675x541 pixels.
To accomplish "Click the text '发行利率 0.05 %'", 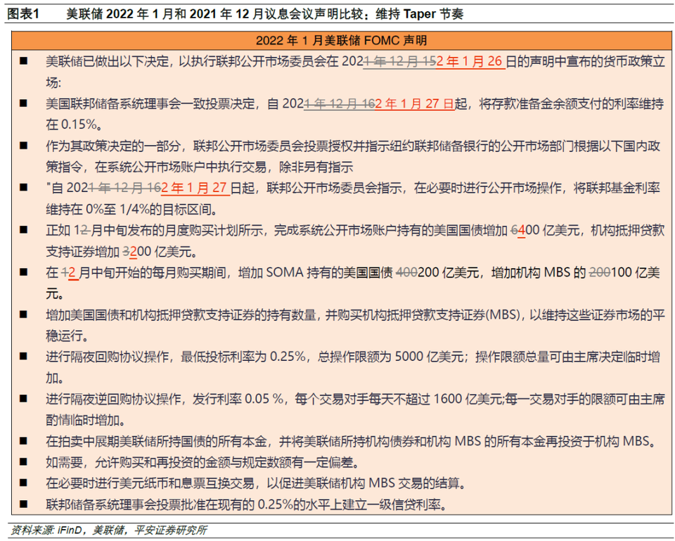I will (x=238, y=400).
